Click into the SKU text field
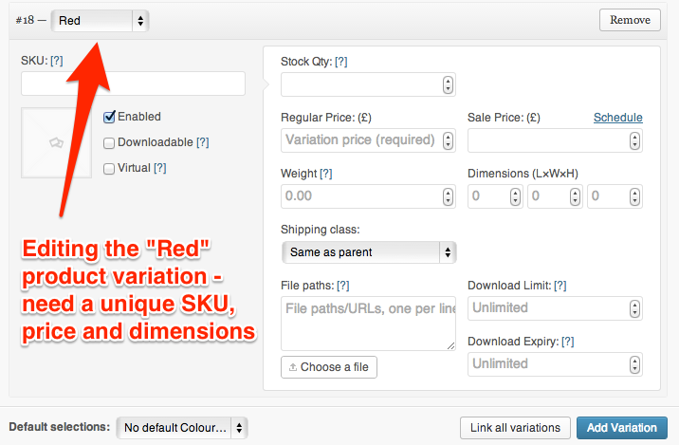 tap(133, 84)
